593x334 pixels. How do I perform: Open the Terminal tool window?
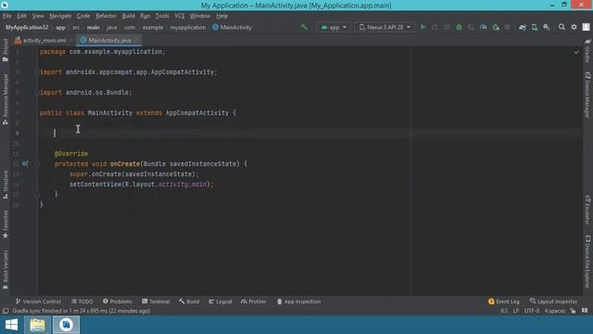point(156,302)
